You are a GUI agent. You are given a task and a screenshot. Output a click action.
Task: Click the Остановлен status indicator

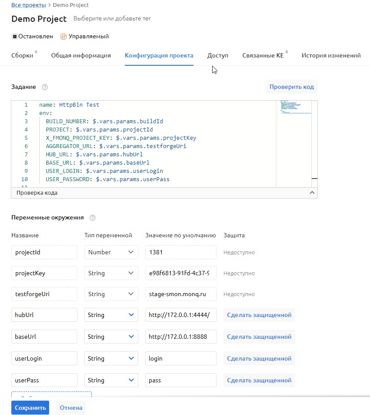click(x=32, y=37)
